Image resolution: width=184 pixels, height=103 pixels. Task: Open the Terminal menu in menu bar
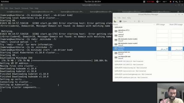pos(25,8)
